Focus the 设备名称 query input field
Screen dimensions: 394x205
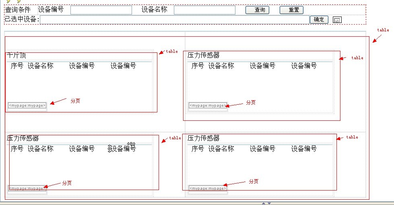point(204,10)
